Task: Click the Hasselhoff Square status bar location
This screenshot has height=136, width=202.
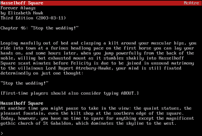Action: click(22, 3)
